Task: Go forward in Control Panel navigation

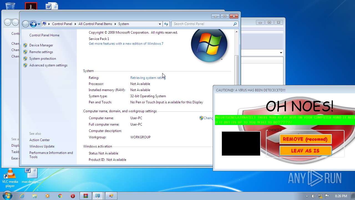Action: pos(33,24)
